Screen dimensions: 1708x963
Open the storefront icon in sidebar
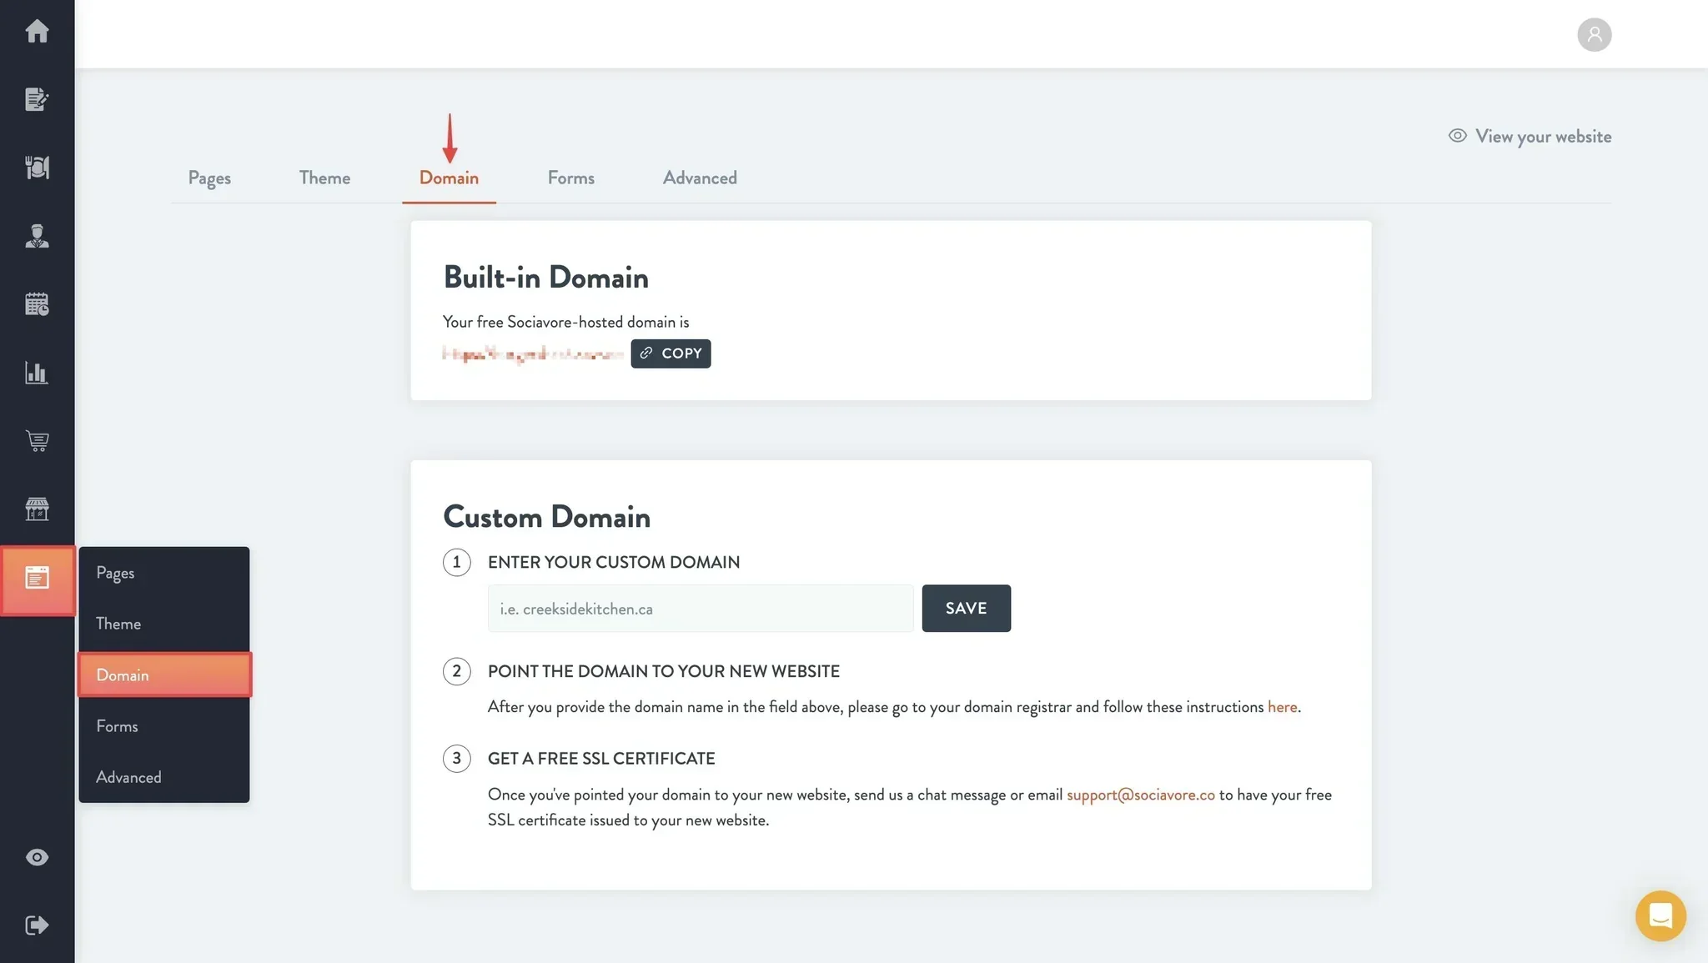point(37,509)
